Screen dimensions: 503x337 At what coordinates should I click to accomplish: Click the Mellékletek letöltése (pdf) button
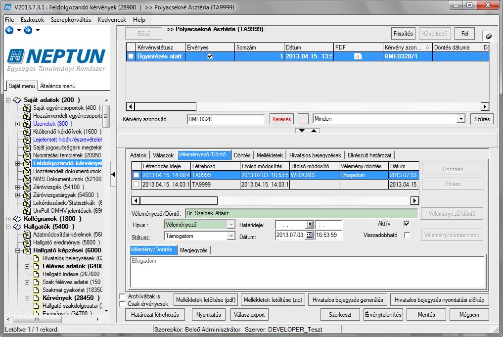click(x=206, y=300)
